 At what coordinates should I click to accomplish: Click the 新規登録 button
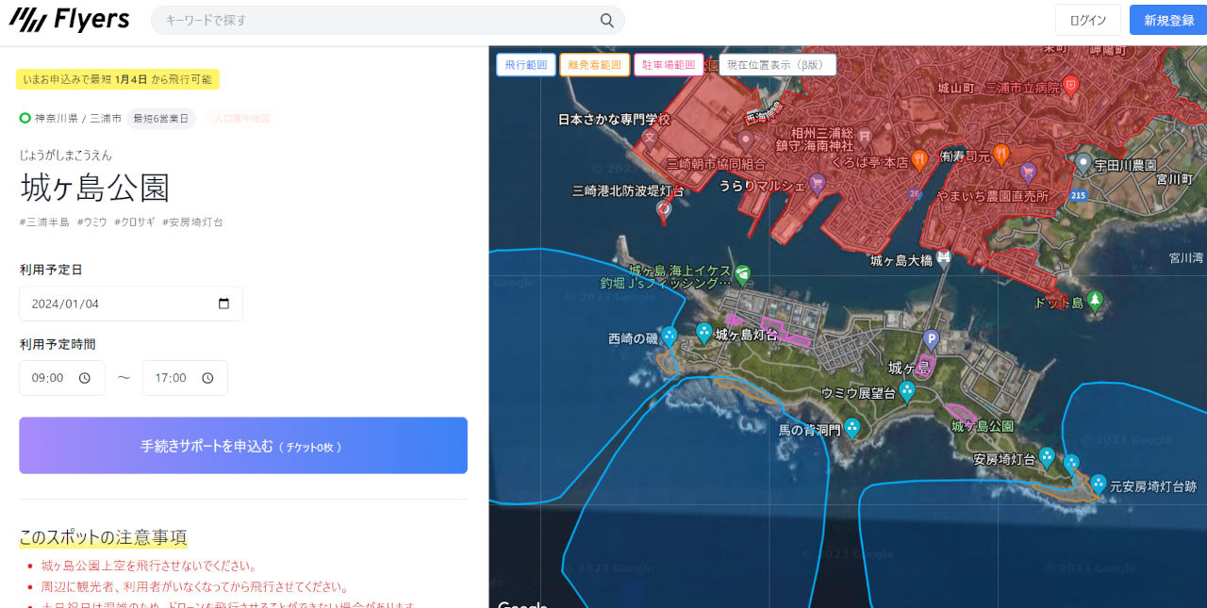1167,20
